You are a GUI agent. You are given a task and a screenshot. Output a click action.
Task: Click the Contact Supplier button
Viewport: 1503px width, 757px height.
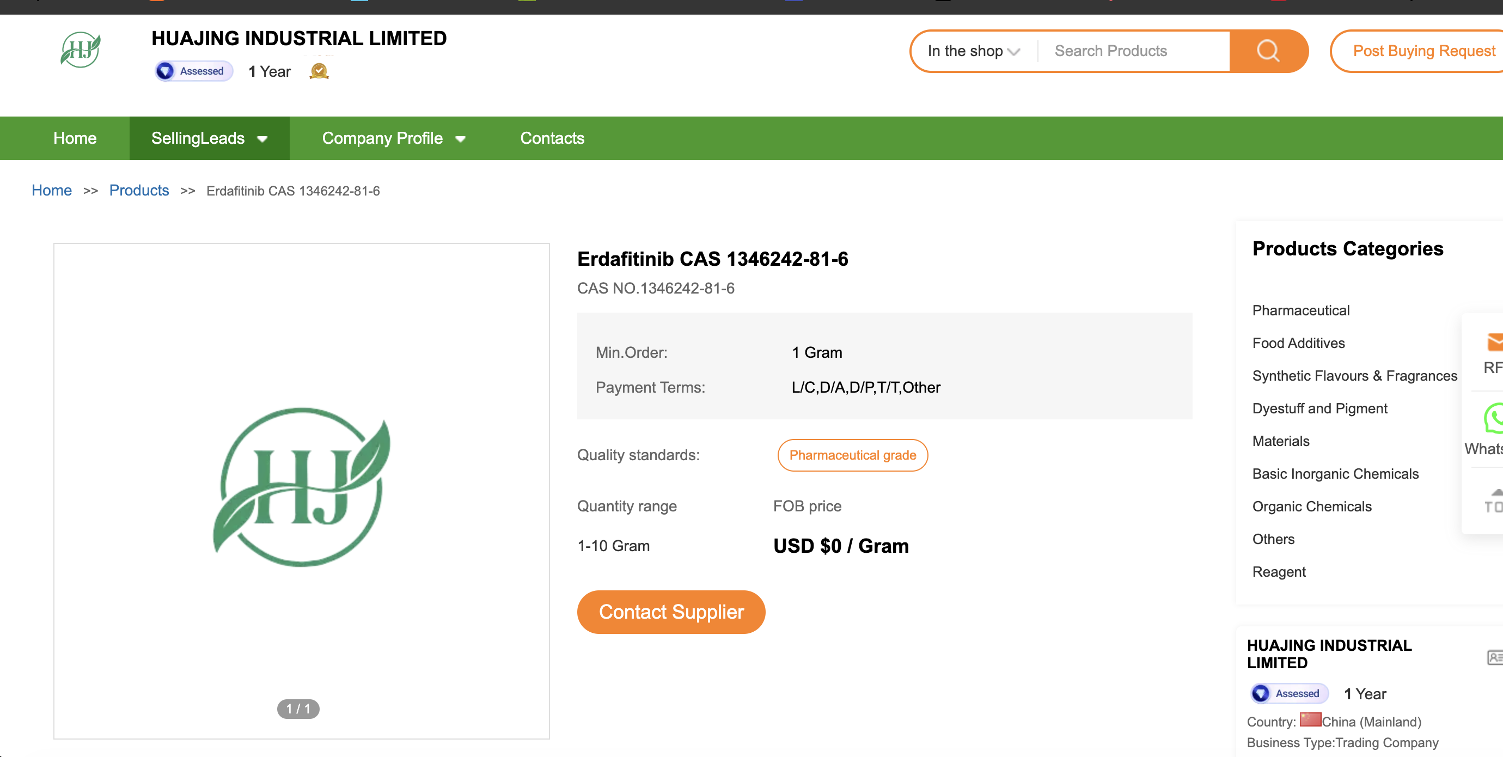[x=671, y=612]
